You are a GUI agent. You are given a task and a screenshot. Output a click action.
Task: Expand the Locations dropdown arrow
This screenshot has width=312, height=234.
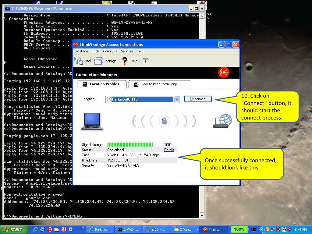[176, 99]
